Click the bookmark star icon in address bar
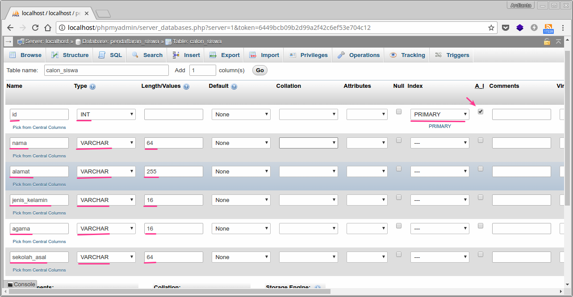This screenshot has width=573, height=297. click(491, 28)
